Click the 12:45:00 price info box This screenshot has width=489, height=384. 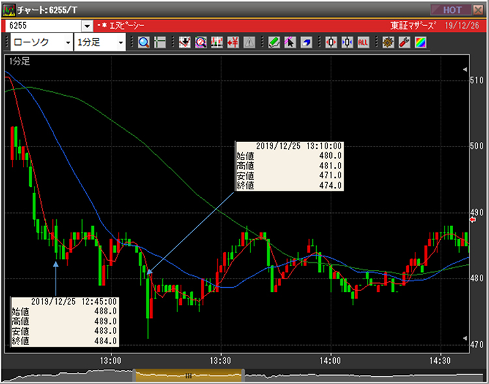click(65, 322)
